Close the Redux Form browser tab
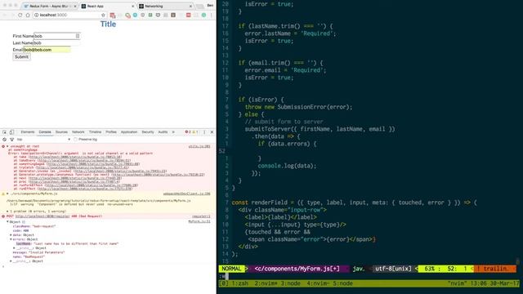Image resolution: width=523 pixels, height=294 pixels. (74, 6)
